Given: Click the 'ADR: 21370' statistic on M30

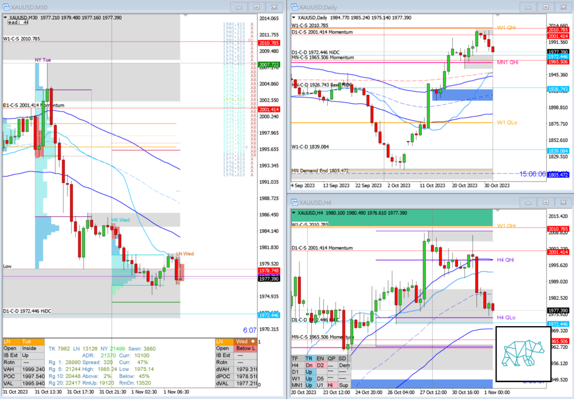Looking at the screenshot, I should (99, 355).
